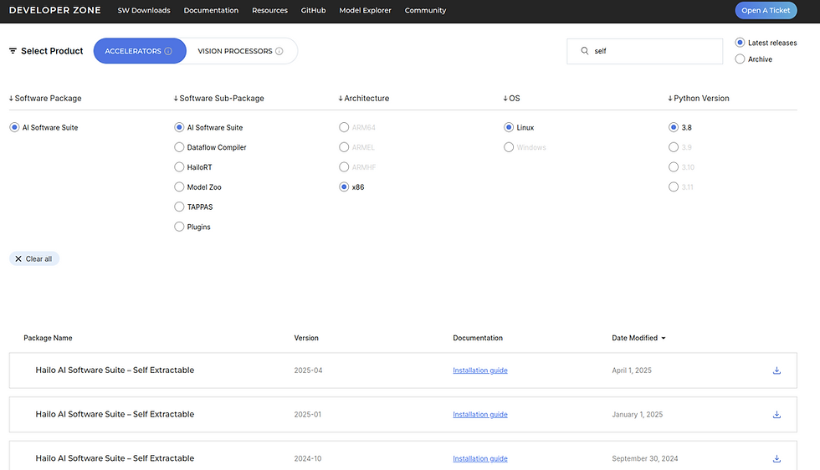Viewport: 820px width, 470px height.
Task: Select Dataflow Compiler sub-package
Action: [179, 147]
